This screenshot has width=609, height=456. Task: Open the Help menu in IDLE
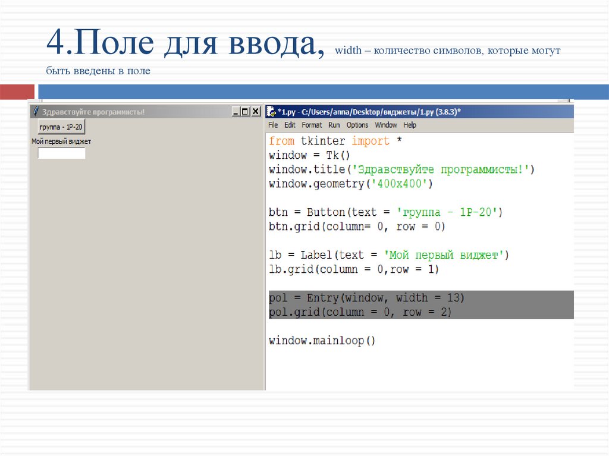[410, 125]
